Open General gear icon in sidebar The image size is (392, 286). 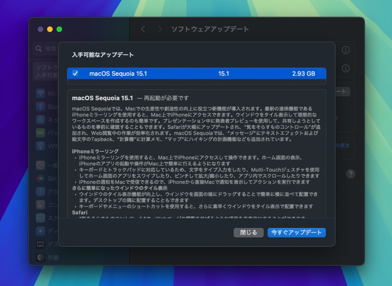coord(40,165)
